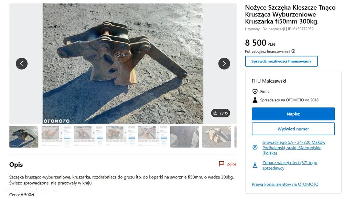The height and width of the screenshot is (197, 344).
Task: Click the location pin icon
Action: (255, 148)
